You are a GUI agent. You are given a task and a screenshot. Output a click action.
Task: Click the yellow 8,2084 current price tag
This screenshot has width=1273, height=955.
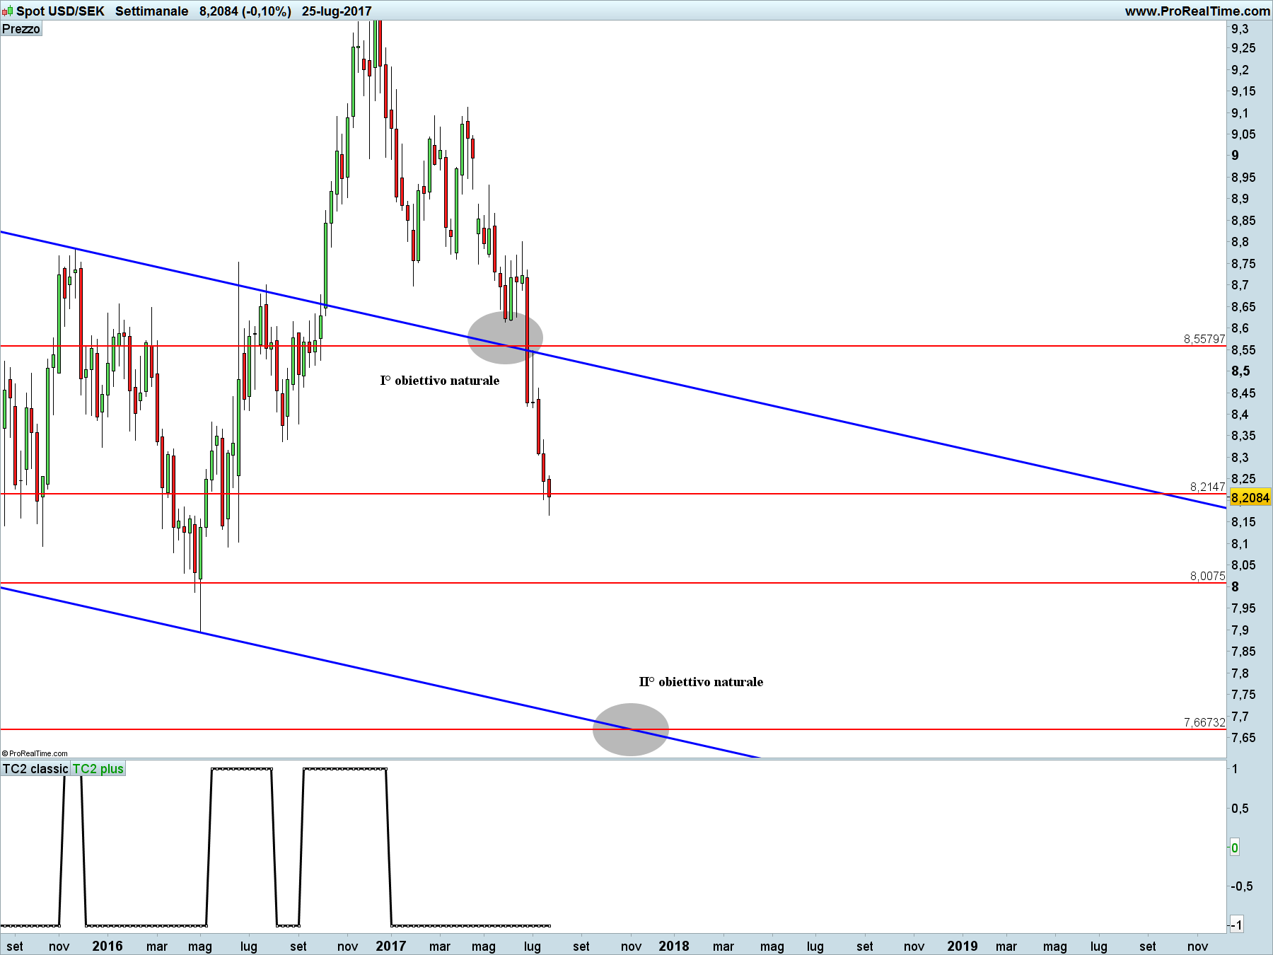pyautogui.click(x=1250, y=498)
